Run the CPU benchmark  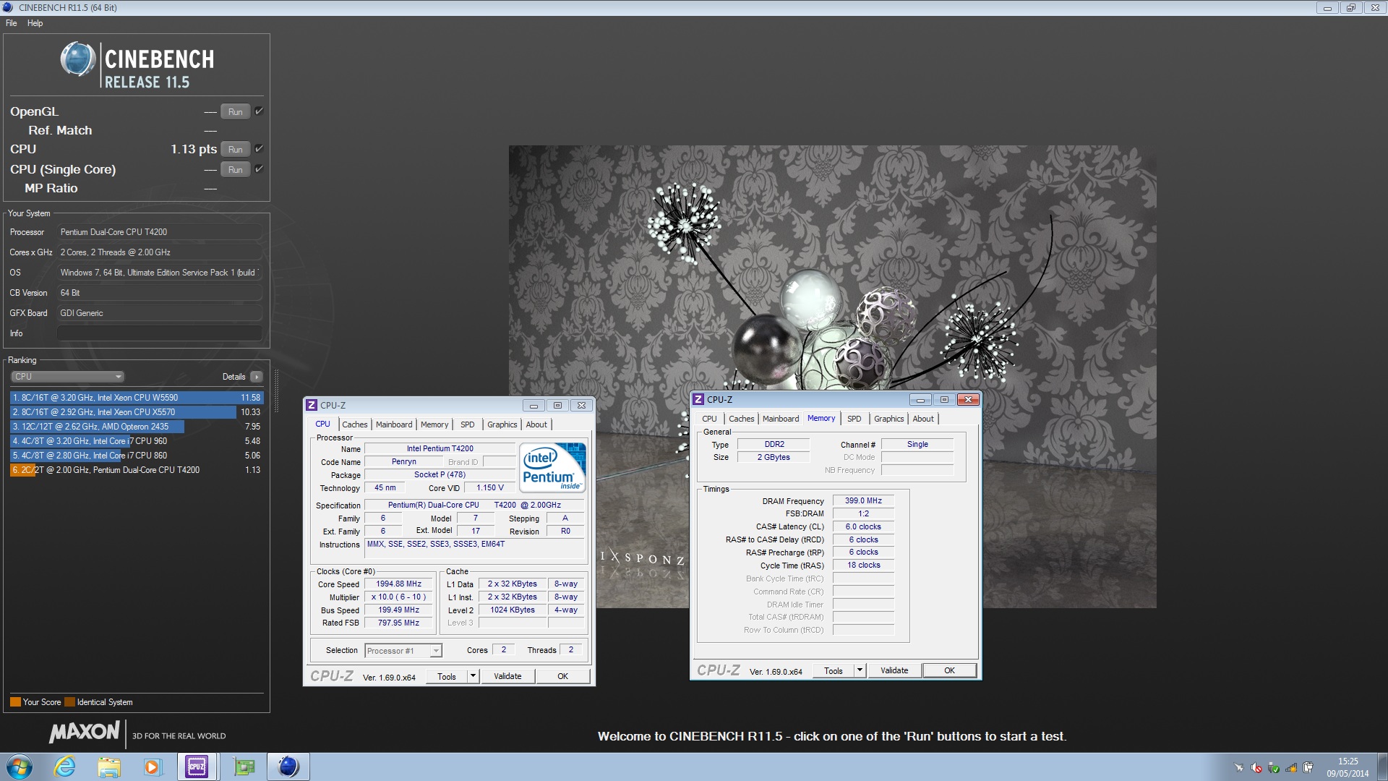236,149
